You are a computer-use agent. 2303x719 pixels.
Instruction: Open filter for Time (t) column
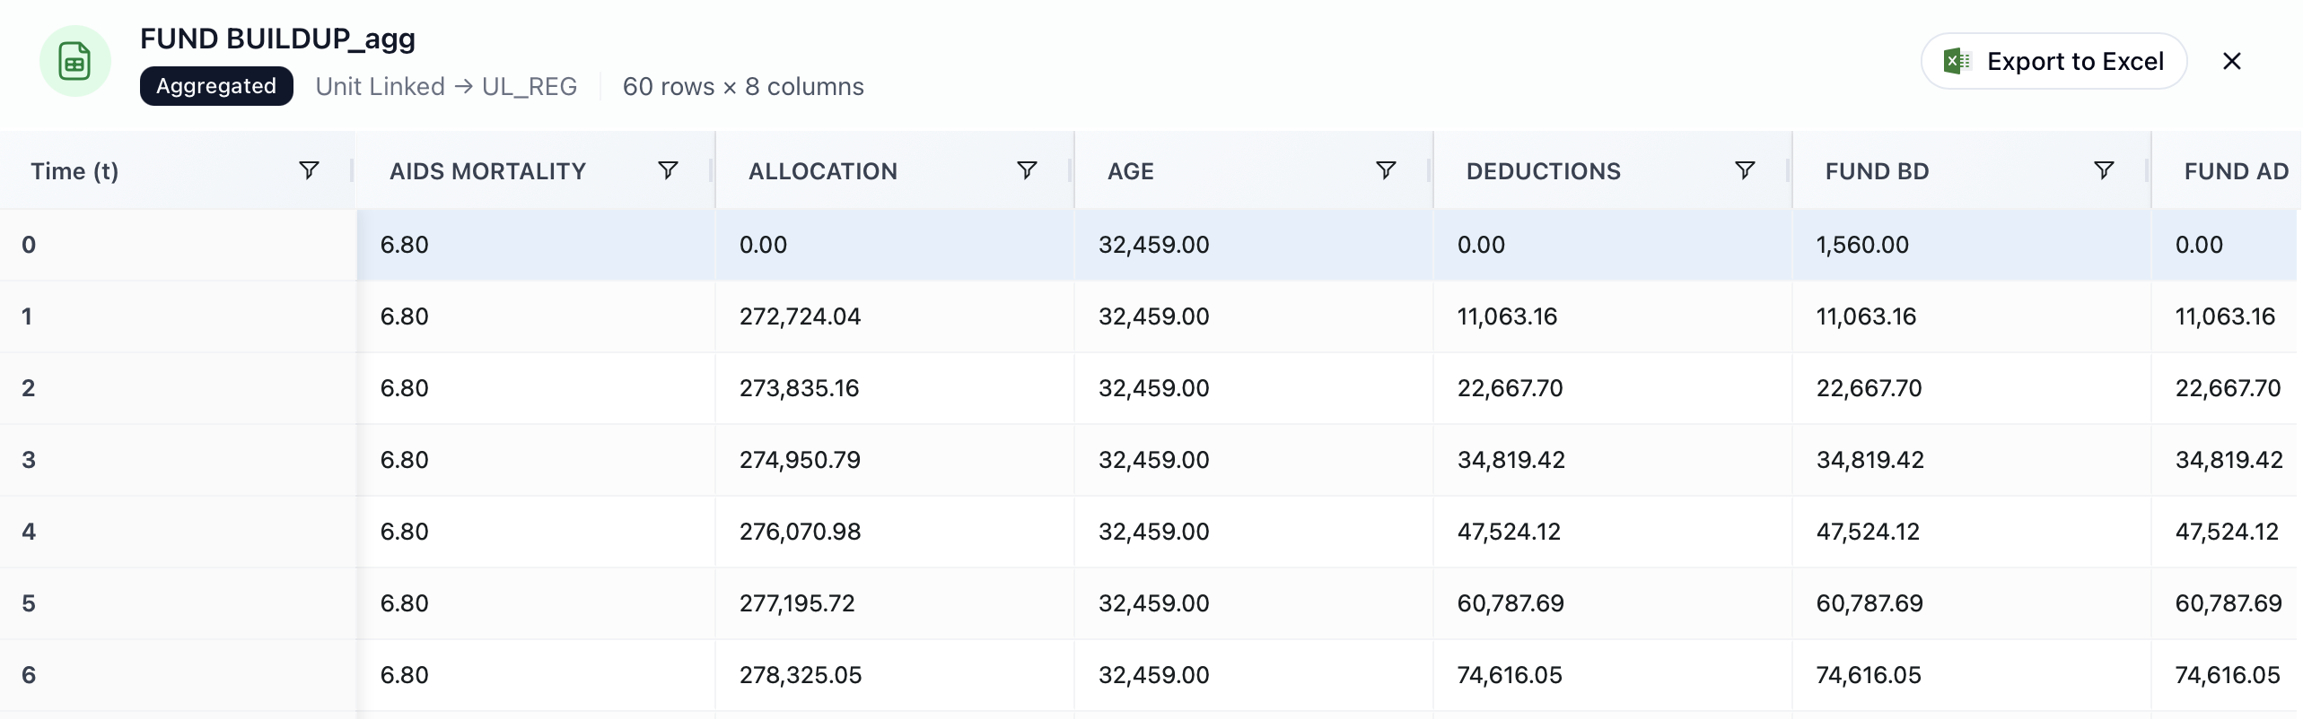click(309, 170)
